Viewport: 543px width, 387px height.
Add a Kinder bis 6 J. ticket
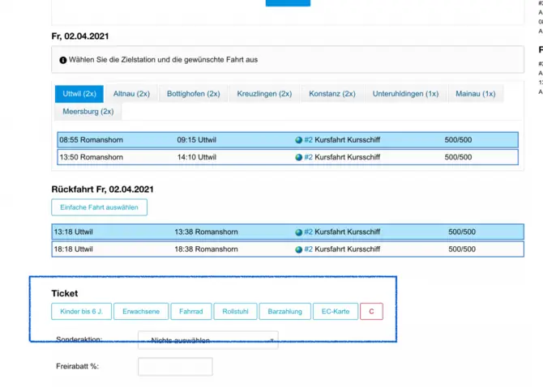pos(81,311)
